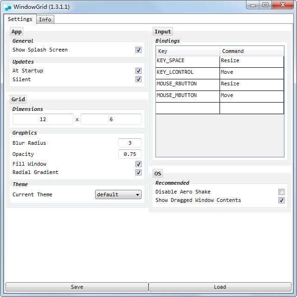
Task: Select the Settings tab
Action: tap(20, 19)
